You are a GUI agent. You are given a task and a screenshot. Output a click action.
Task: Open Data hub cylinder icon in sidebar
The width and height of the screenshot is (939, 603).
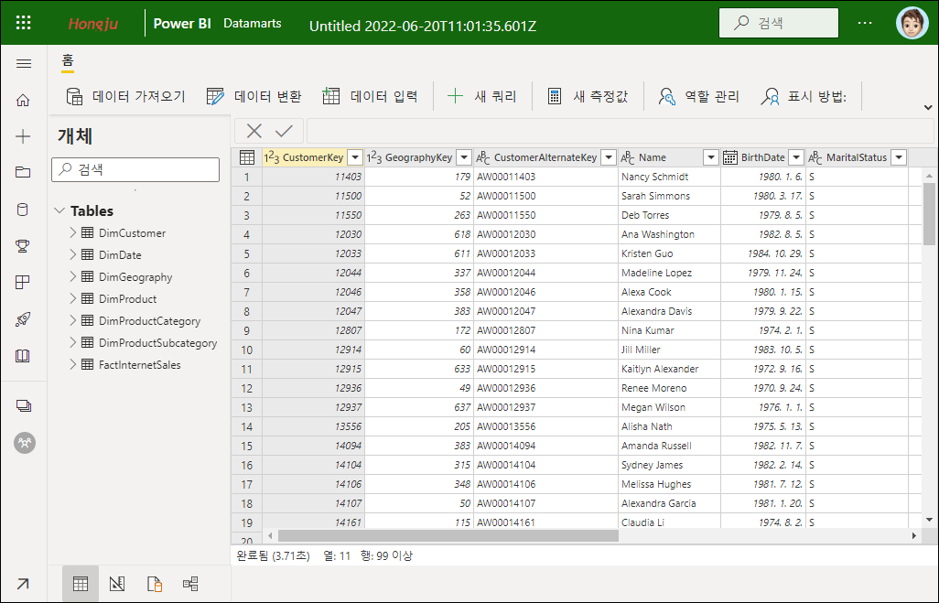[x=23, y=210]
